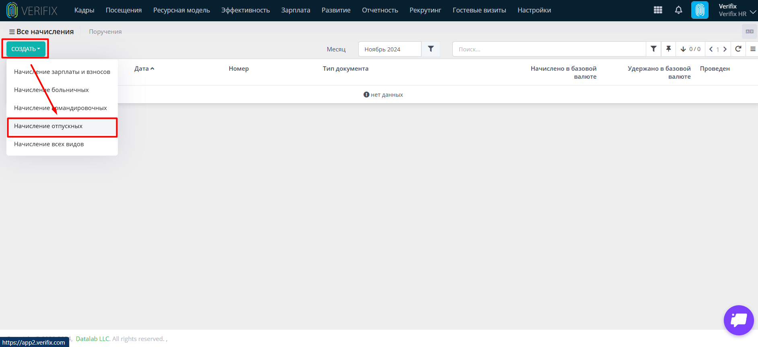This screenshot has width=758, height=347.
Task: Open the Гостевые визиты menu
Action: click(479, 10)
